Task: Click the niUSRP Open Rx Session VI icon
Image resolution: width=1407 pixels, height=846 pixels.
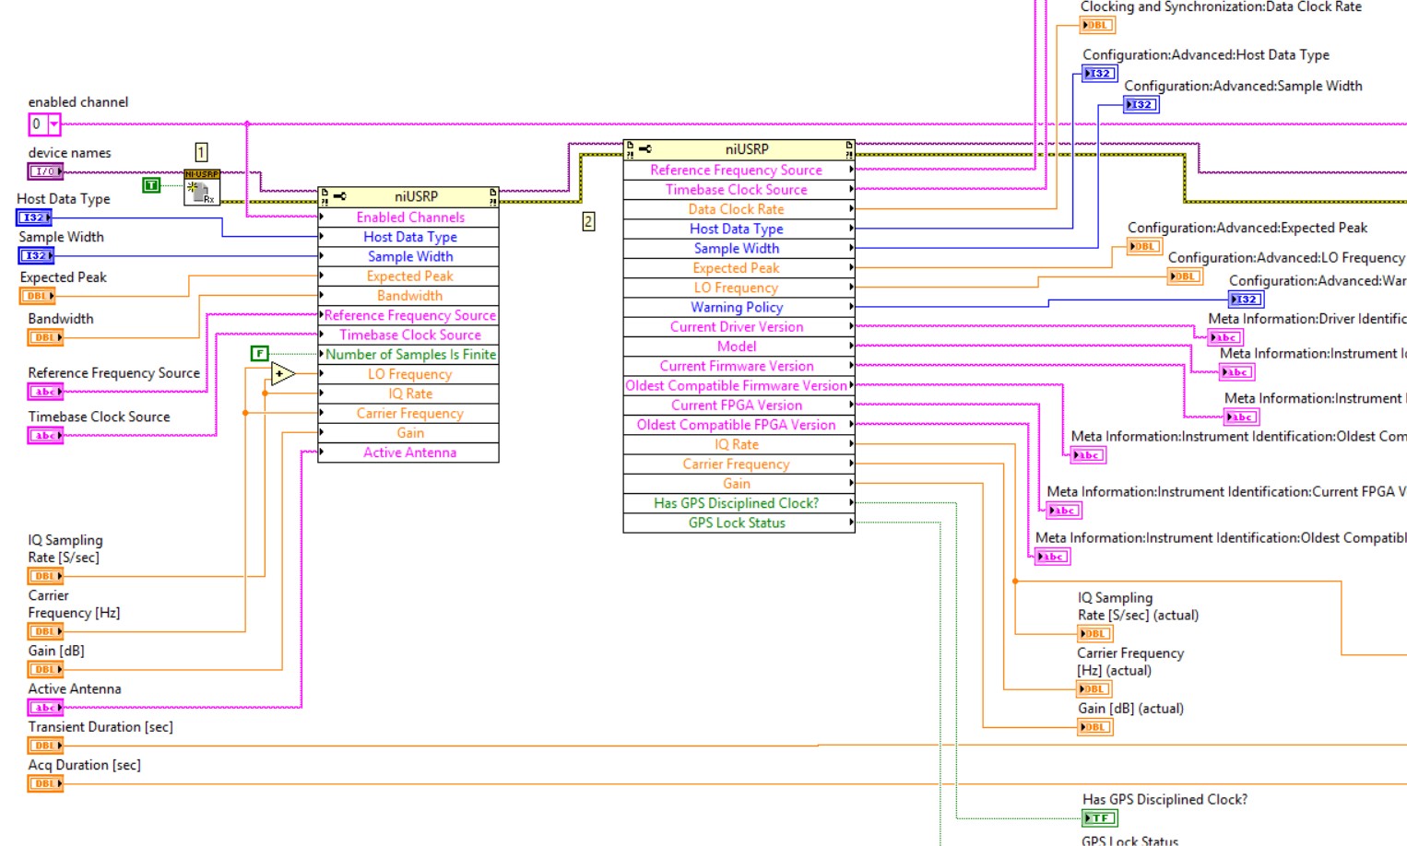Action: pyautogui.click(x=202, y=187)
